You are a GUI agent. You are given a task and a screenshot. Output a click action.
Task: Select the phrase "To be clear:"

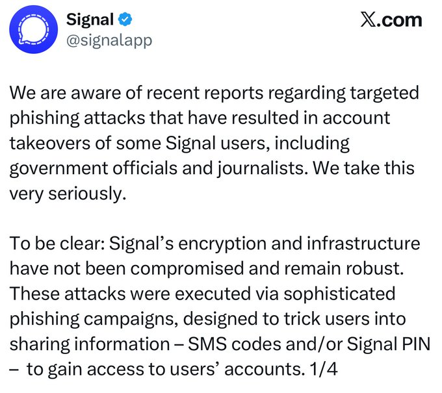[54, 245]
